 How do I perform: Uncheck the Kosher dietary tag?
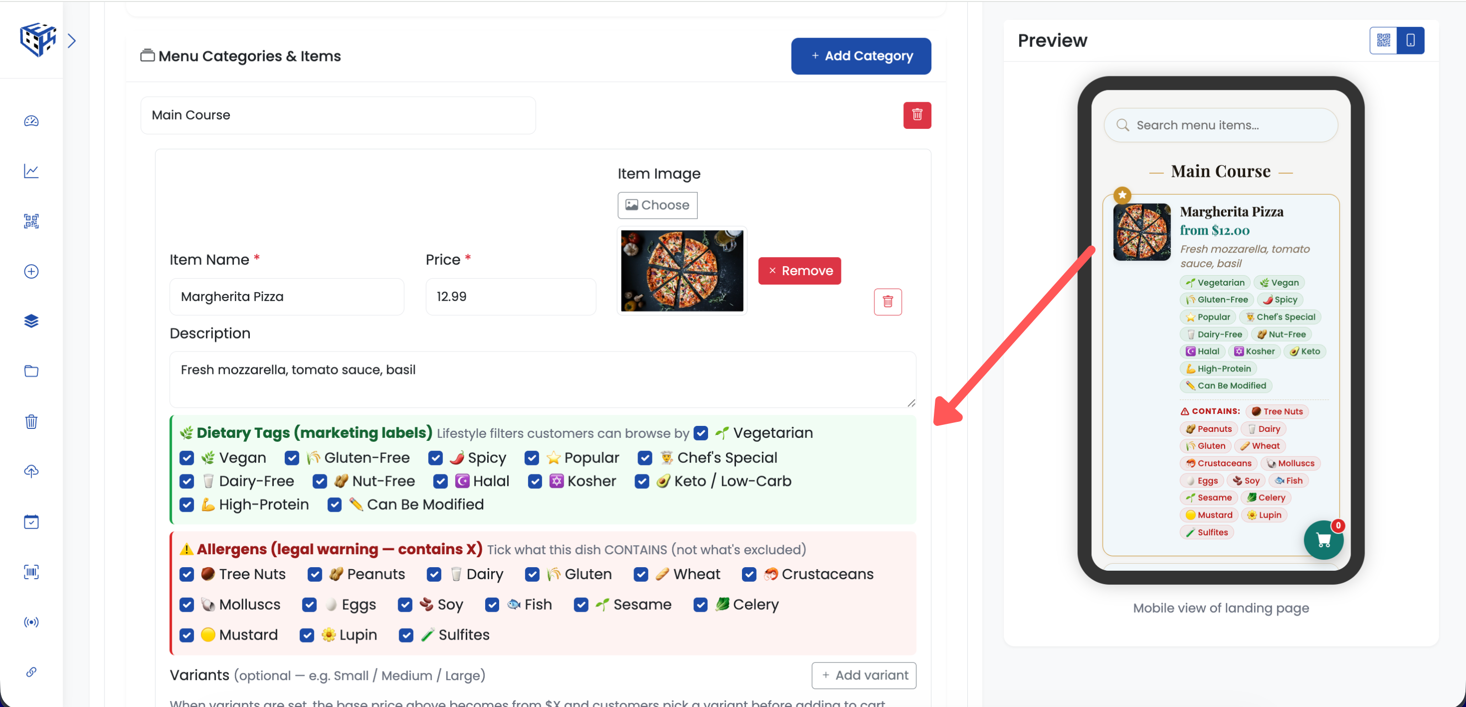[535, 481]
